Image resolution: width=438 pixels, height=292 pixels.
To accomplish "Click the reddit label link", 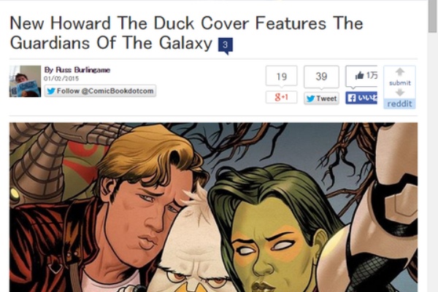I will [x=400, y=104].
